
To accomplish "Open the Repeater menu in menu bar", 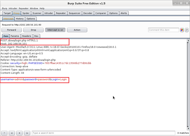I will pos(24,9).
